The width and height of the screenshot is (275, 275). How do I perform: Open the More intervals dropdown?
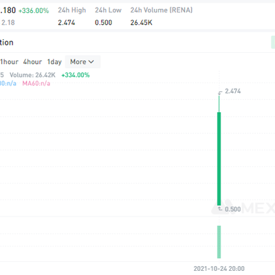[82, 62]
